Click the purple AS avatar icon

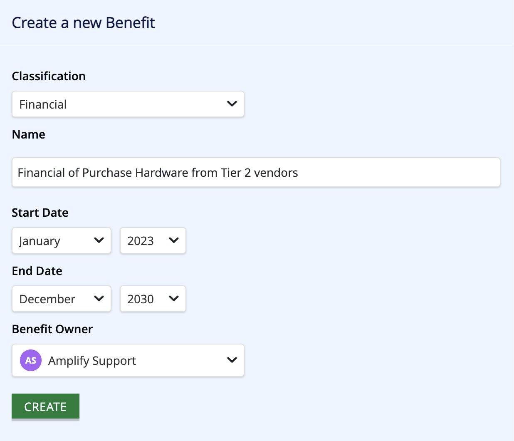[x=31, y=360]
